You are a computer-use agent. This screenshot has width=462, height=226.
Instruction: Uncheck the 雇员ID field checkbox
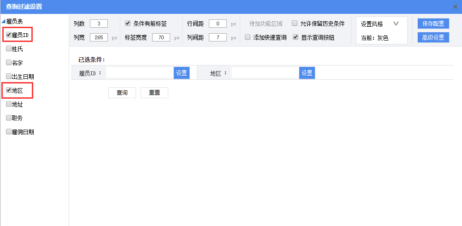tap(9, 35)
